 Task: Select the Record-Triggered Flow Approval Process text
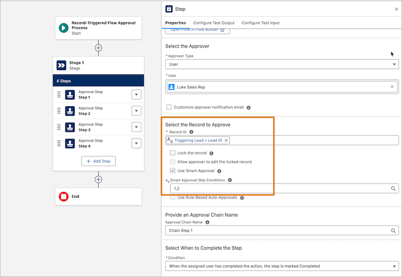pyautogui.click(x=104, y=25)
